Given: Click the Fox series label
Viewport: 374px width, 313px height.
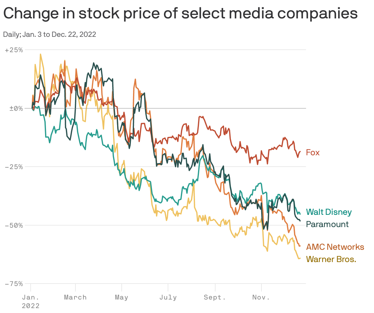Looking at the screenshot, I should coord(313,153).
